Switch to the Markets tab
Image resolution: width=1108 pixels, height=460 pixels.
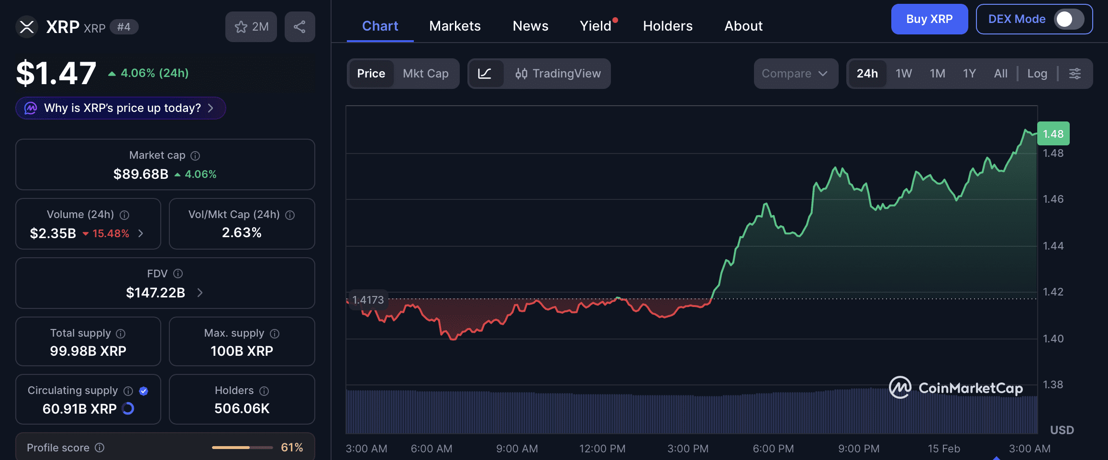pos(454,26)
